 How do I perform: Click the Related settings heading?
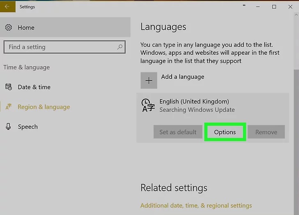pos(174,188)
